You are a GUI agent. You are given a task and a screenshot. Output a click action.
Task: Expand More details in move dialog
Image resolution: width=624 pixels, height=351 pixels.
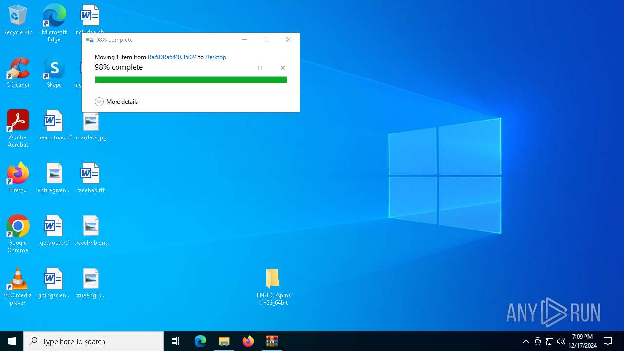(117, 102)
